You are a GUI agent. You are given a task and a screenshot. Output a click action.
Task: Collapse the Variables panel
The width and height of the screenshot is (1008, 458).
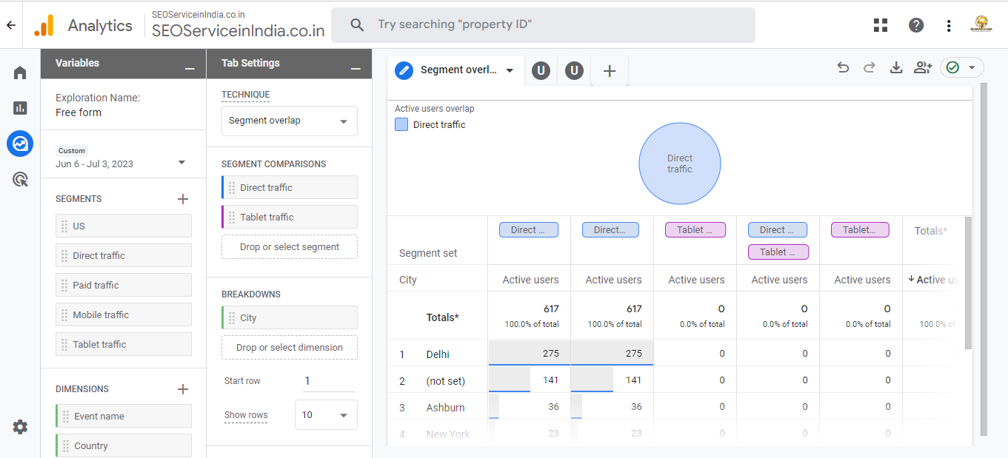190,68
